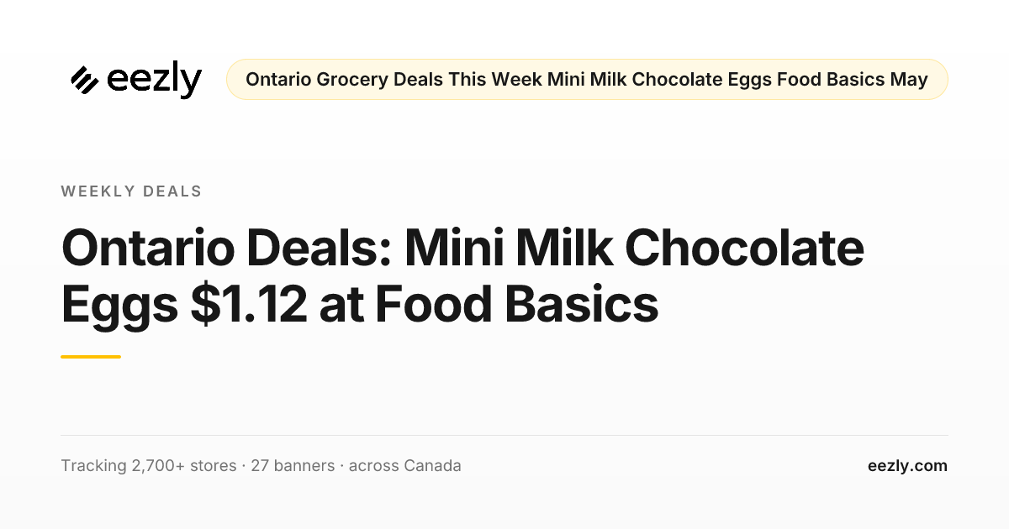Image resolution: width=1009 pixels, height=529 pixels.
Task: Select the yellow Ontario Grocery Deals pill tag
Action: [587, 80]
